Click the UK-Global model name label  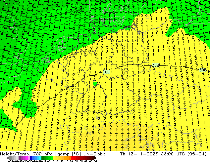(95, 154)
